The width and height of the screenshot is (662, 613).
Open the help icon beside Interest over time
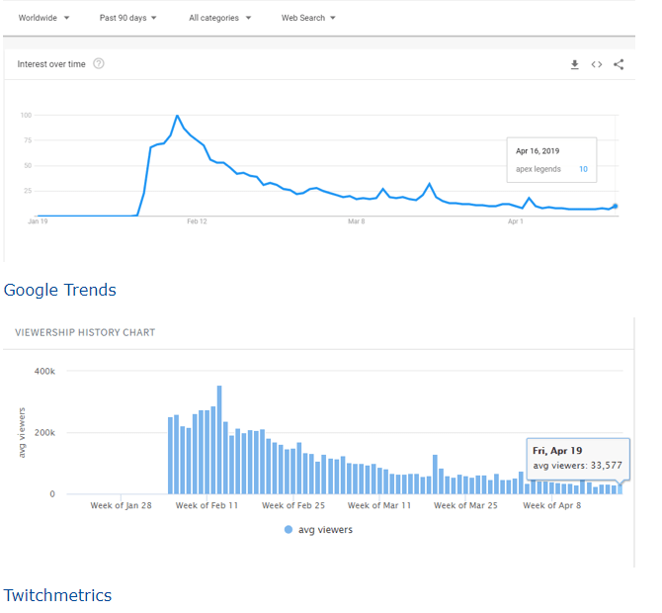[99, 64]
